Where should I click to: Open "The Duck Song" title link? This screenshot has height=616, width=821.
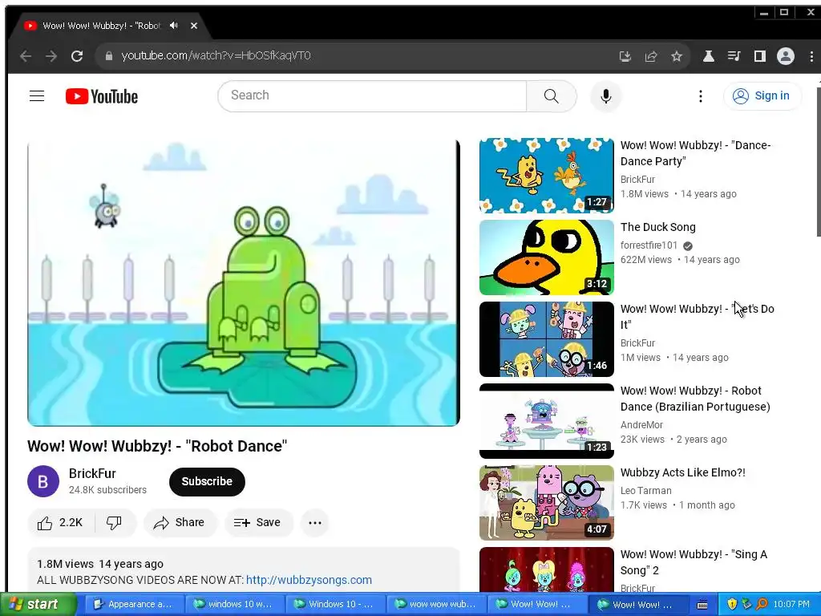[658, 227]
